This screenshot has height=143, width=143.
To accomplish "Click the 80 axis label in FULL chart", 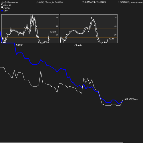I will point(116,18).
